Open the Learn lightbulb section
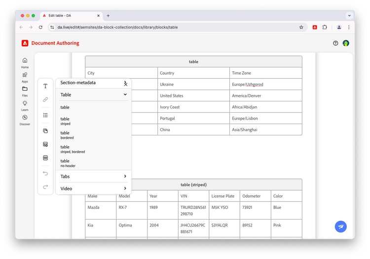The image size is (370, 259). (25, 106)
